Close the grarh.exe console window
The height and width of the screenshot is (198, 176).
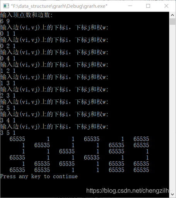(166, 6)
